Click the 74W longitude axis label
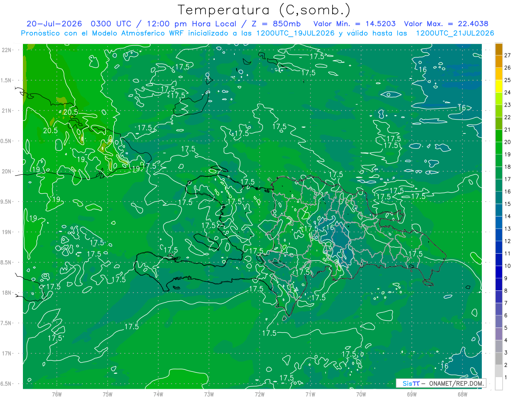 158,394
